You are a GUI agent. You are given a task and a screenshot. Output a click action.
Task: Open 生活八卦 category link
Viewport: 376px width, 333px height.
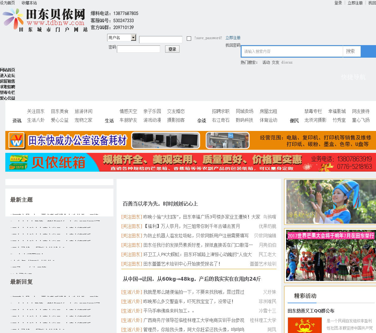click(36, 120)
